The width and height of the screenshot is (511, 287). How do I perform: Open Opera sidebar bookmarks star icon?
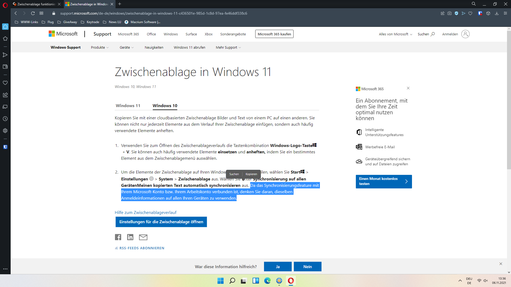pos(5,39)
